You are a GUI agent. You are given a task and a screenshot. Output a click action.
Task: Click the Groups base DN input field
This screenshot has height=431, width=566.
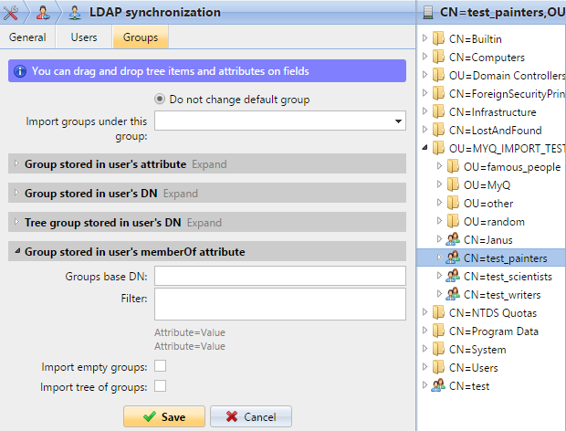point(279,276)
